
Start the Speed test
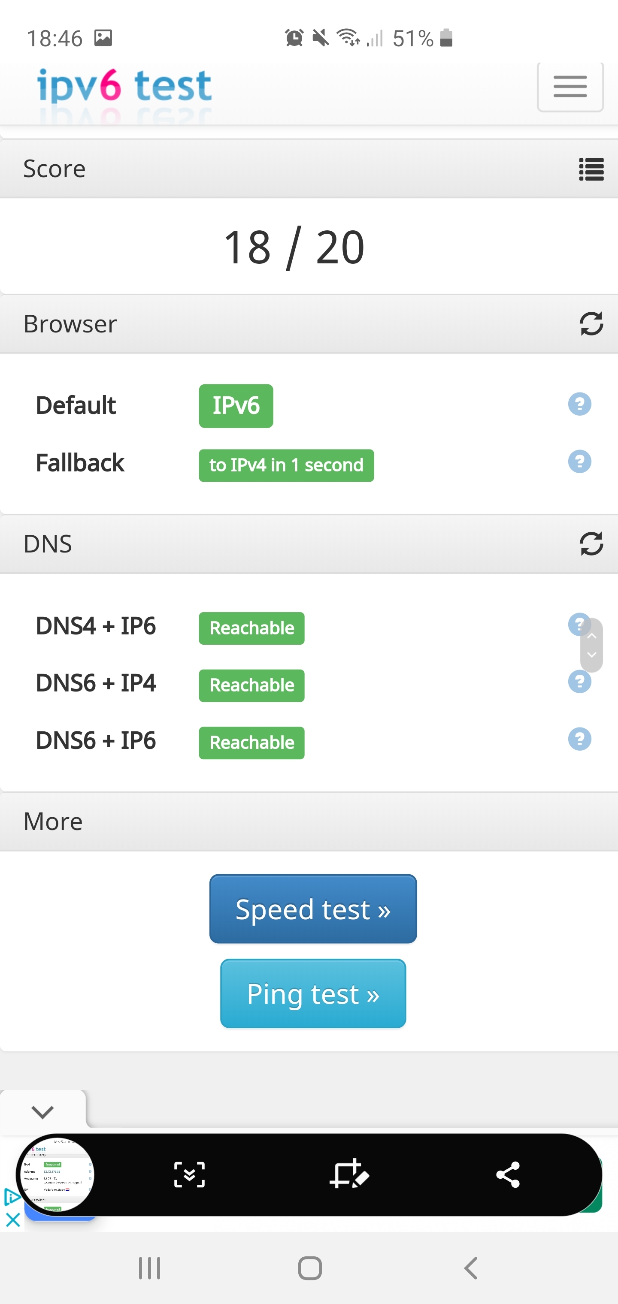[x=313, y=909]
